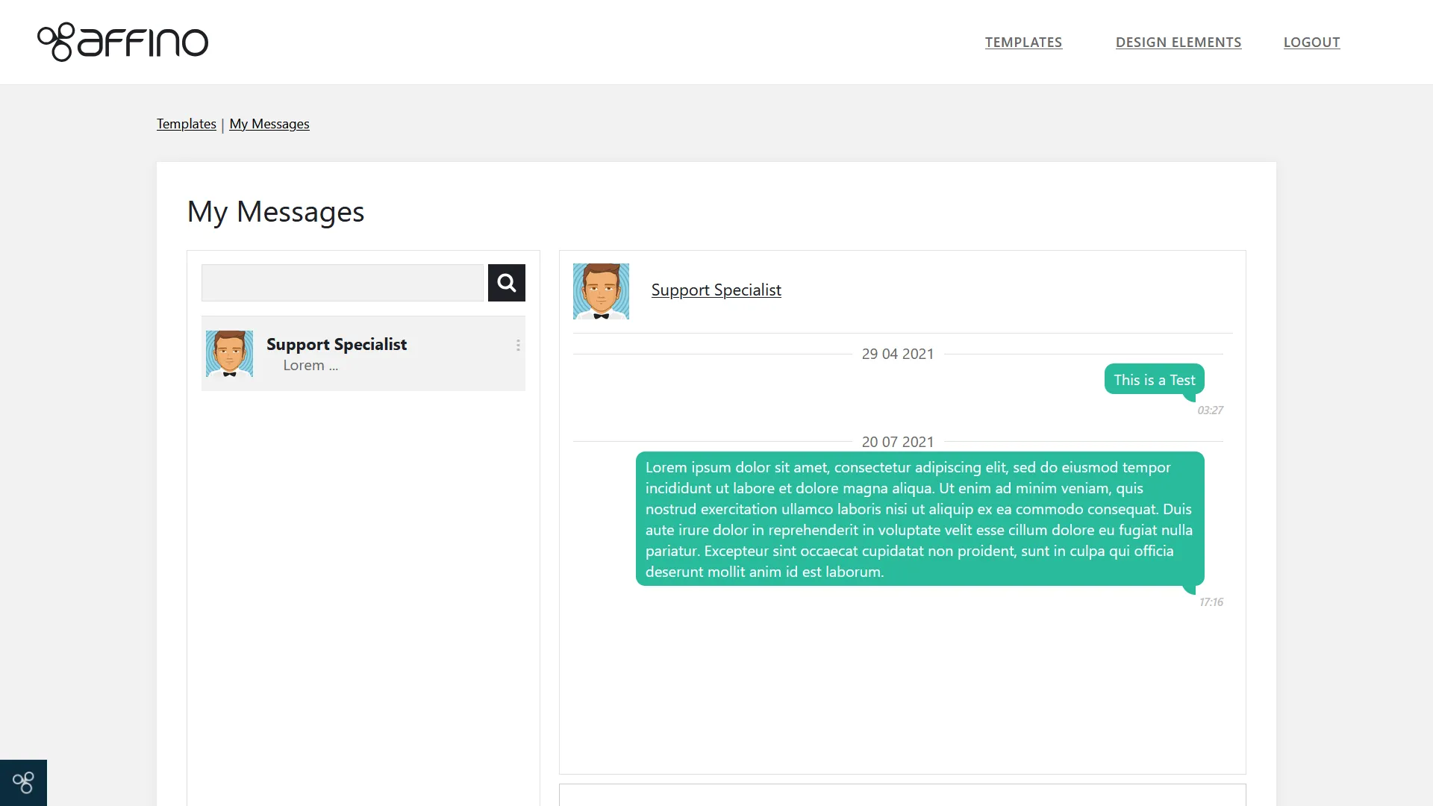The image size is (1433, 806).
Task: Click the 03:27 message timestamp
Action: point(1210,410)
